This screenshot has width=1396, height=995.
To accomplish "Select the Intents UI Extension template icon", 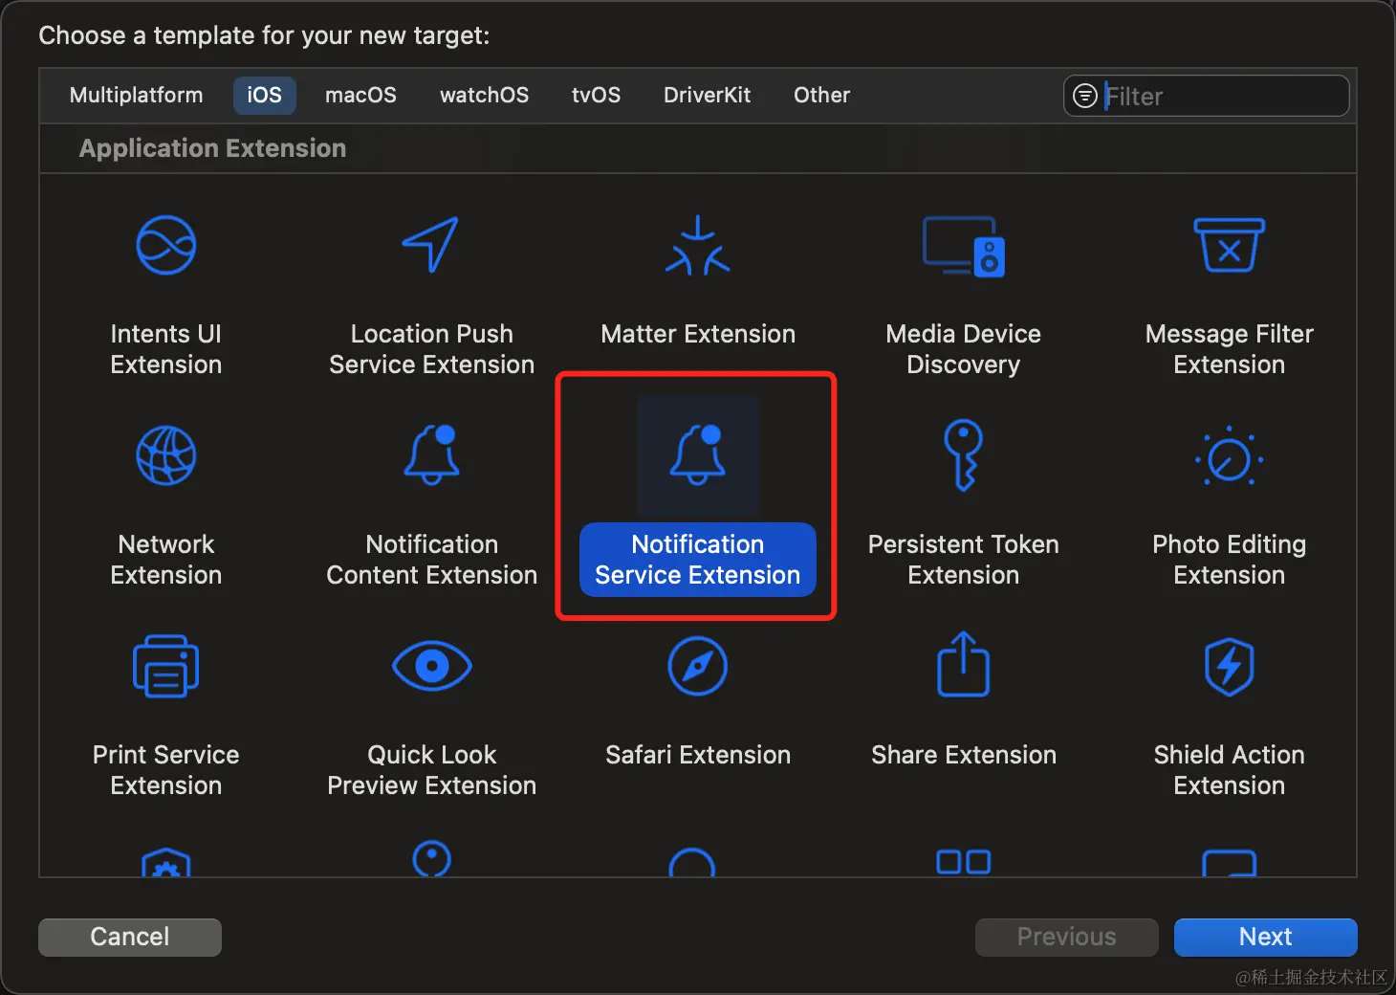I will (166, 245).
